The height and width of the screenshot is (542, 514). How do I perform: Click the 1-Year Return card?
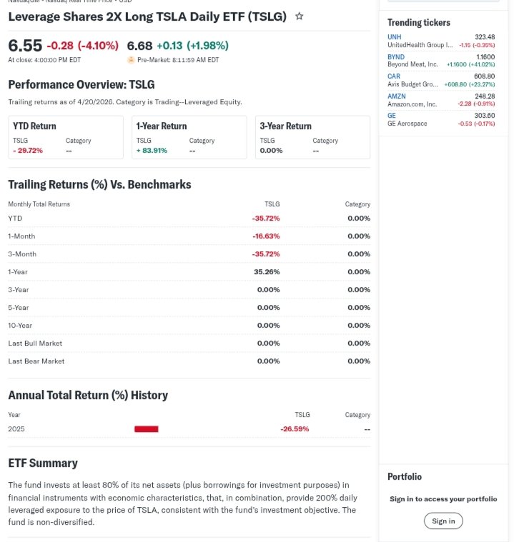click(189, 137)
